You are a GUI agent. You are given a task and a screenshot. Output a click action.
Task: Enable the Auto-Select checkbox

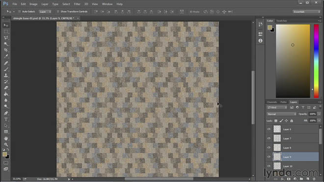pos(20,12)
